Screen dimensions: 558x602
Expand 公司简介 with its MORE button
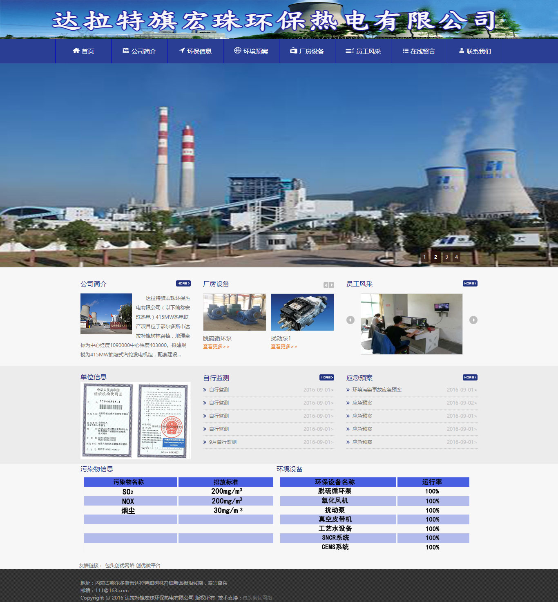[x=183, y=283]
